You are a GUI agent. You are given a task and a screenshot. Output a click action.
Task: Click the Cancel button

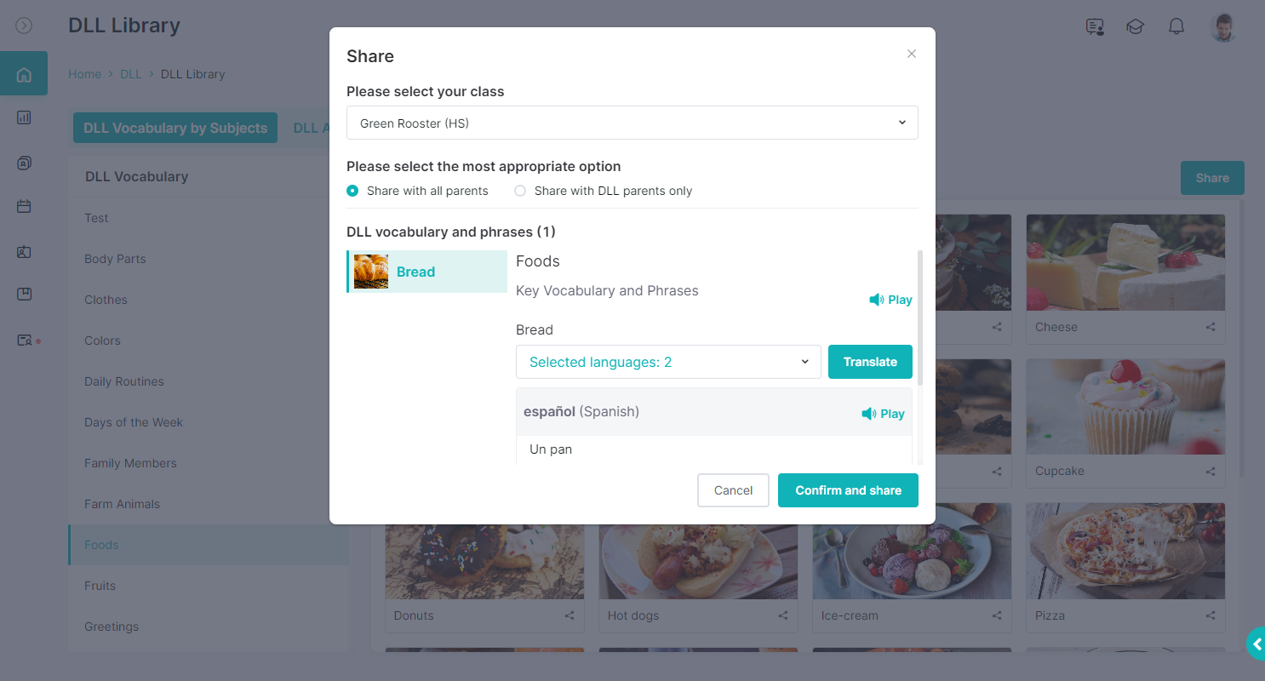coord(733,490)
